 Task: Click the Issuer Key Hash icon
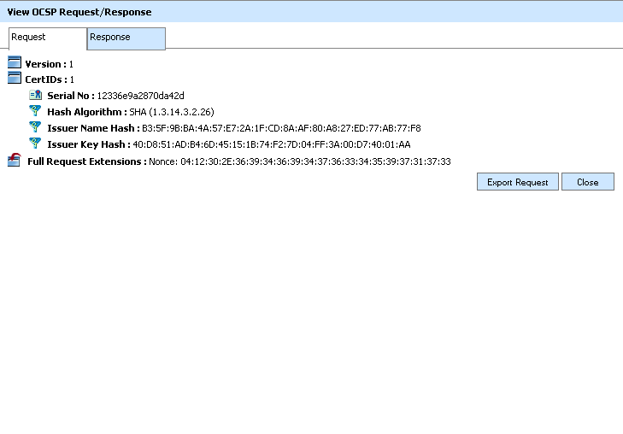35,144
